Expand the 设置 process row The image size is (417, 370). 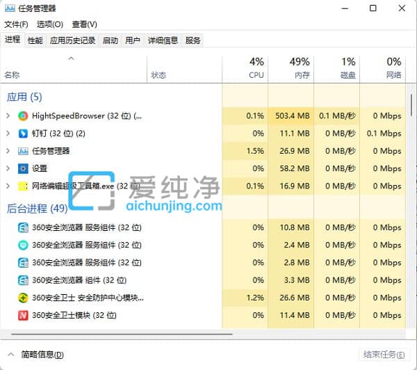point(8,168)
